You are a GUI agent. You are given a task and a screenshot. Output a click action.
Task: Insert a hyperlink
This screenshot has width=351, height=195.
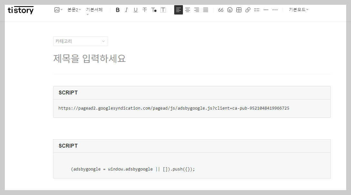[248, 10]
